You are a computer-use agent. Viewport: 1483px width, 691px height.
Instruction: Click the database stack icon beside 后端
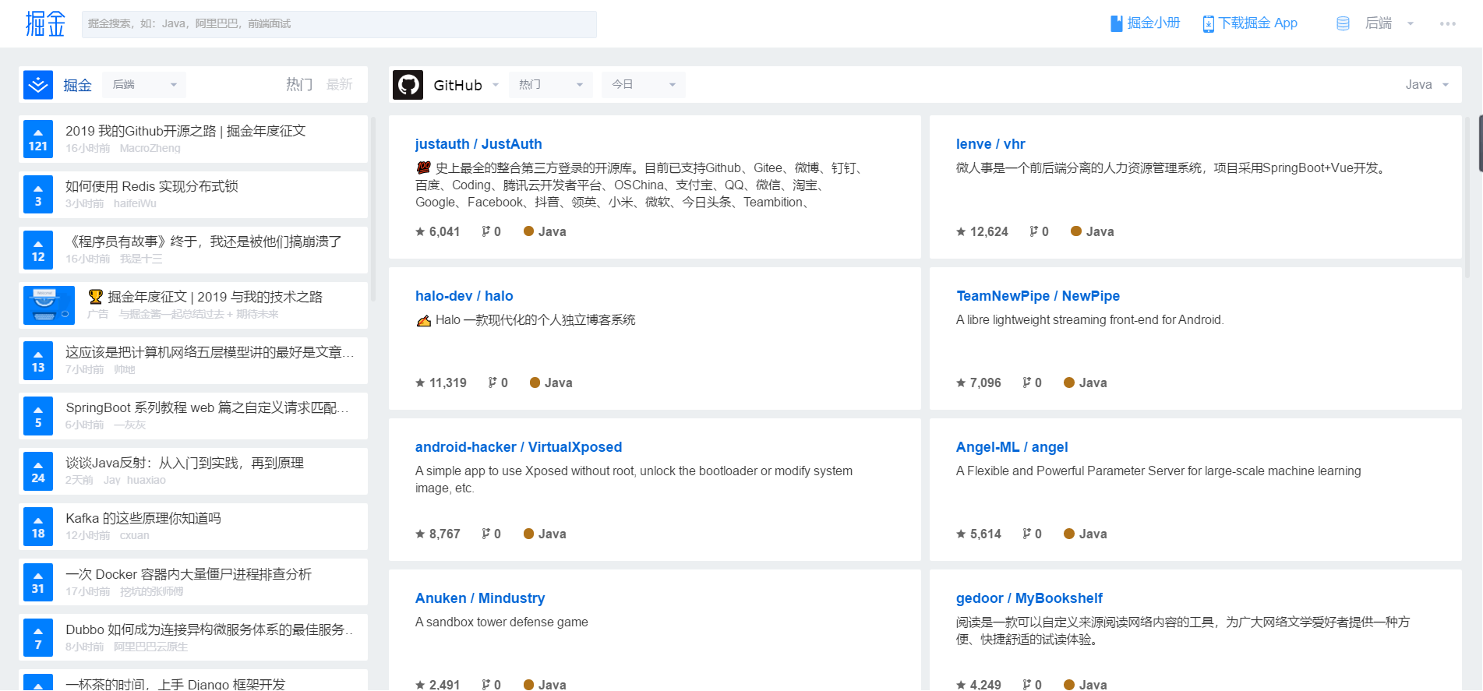1343,23
